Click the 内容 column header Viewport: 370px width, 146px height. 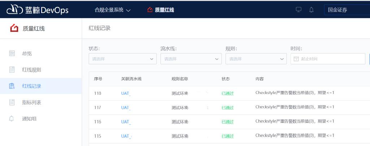tap(259, 79)
